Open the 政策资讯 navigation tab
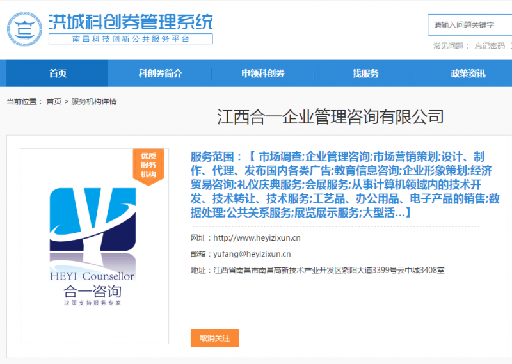Screen dimensions: 512x364 468,74
